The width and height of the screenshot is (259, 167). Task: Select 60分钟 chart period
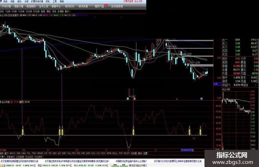[36, 12]
